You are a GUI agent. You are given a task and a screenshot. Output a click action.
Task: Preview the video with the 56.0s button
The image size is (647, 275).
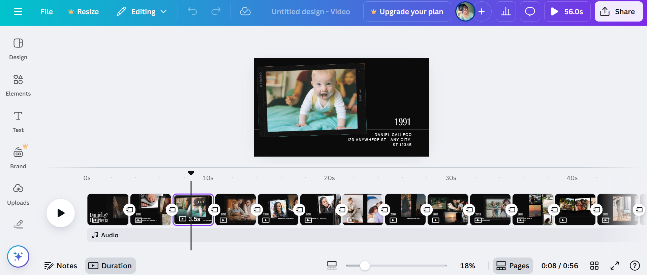coord(567,12)
